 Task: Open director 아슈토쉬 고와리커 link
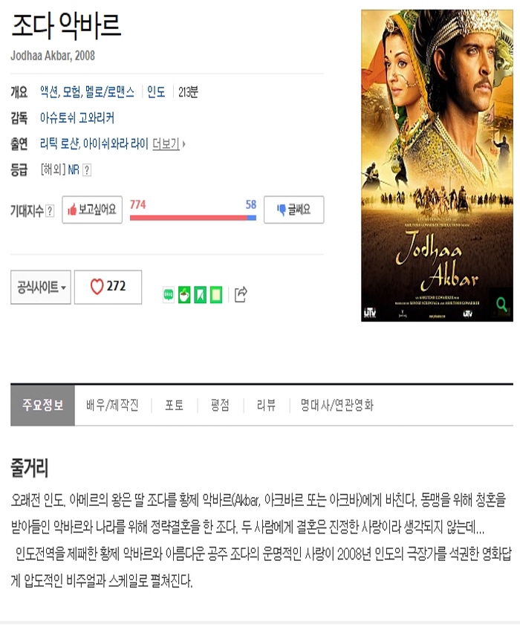tap(77, 118)
